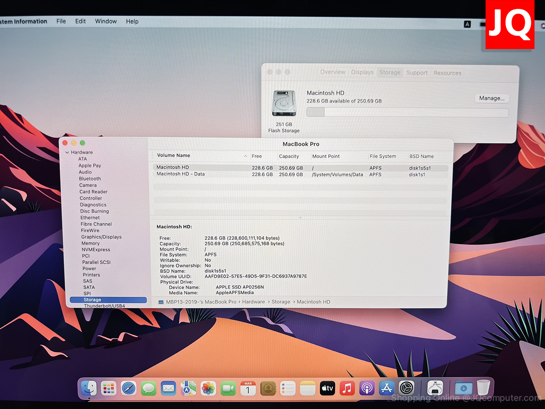Open Mail app in dock
This screenshot has width=545, height=409.
pyautogui.click(x=168, y=388)
